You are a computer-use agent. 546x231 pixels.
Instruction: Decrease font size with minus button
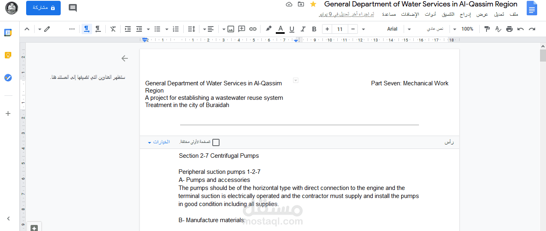coord(353,29)
